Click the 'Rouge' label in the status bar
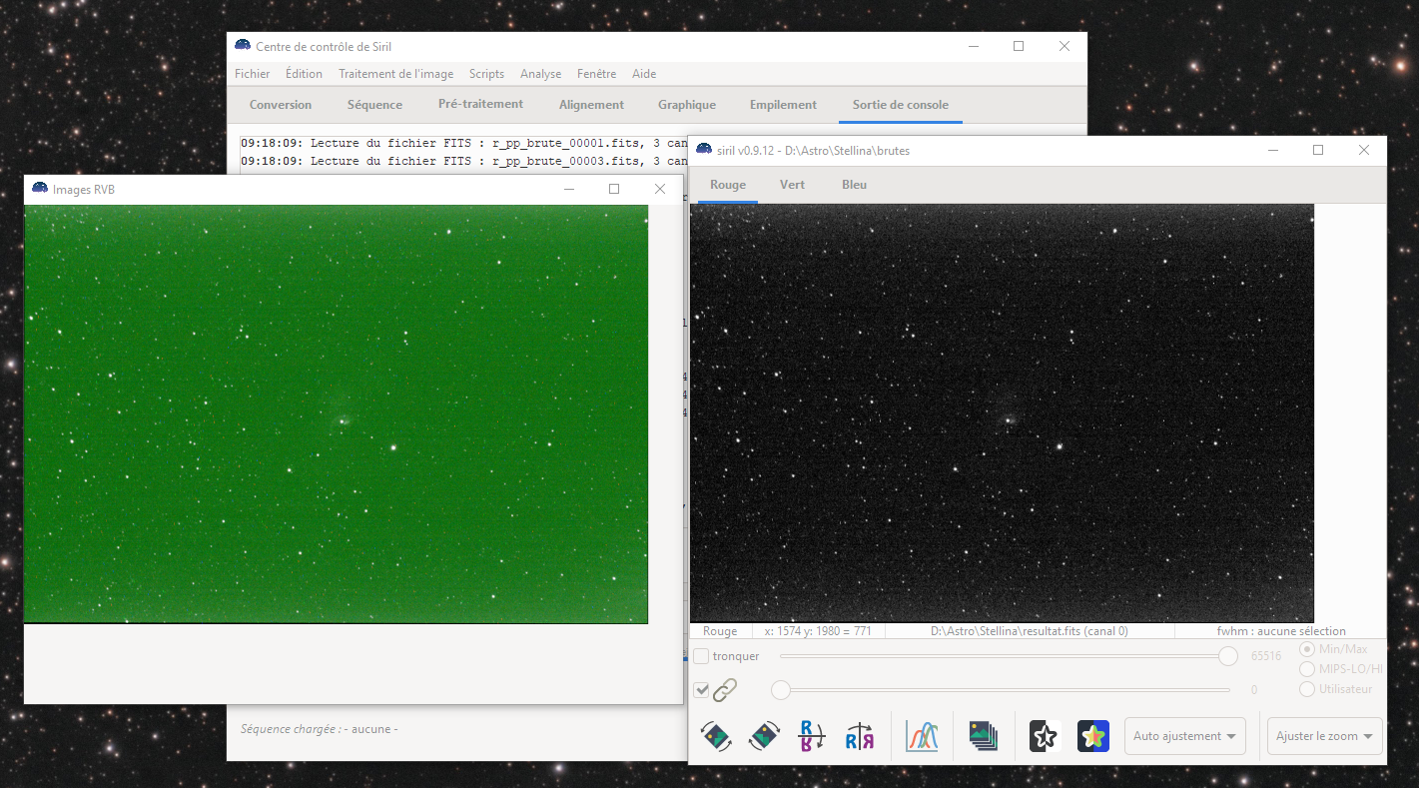This screenshot has width=1419, height=788. (720, 631)
